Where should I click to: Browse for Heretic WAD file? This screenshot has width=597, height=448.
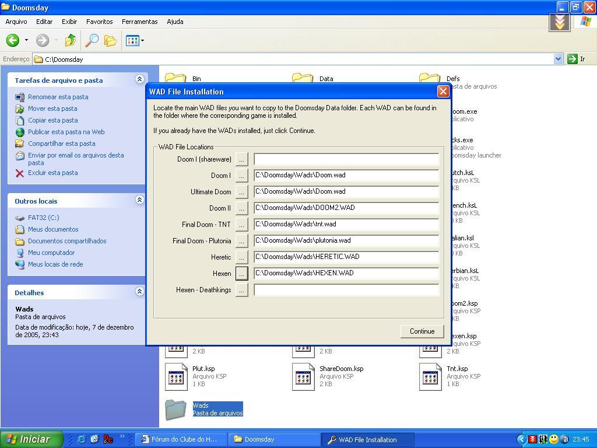click(x=242, y=257)
